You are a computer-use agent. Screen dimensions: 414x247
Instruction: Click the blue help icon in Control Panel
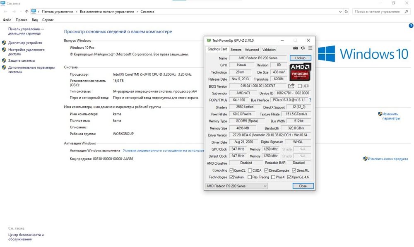pyautogui.click(x=411, y=26)
